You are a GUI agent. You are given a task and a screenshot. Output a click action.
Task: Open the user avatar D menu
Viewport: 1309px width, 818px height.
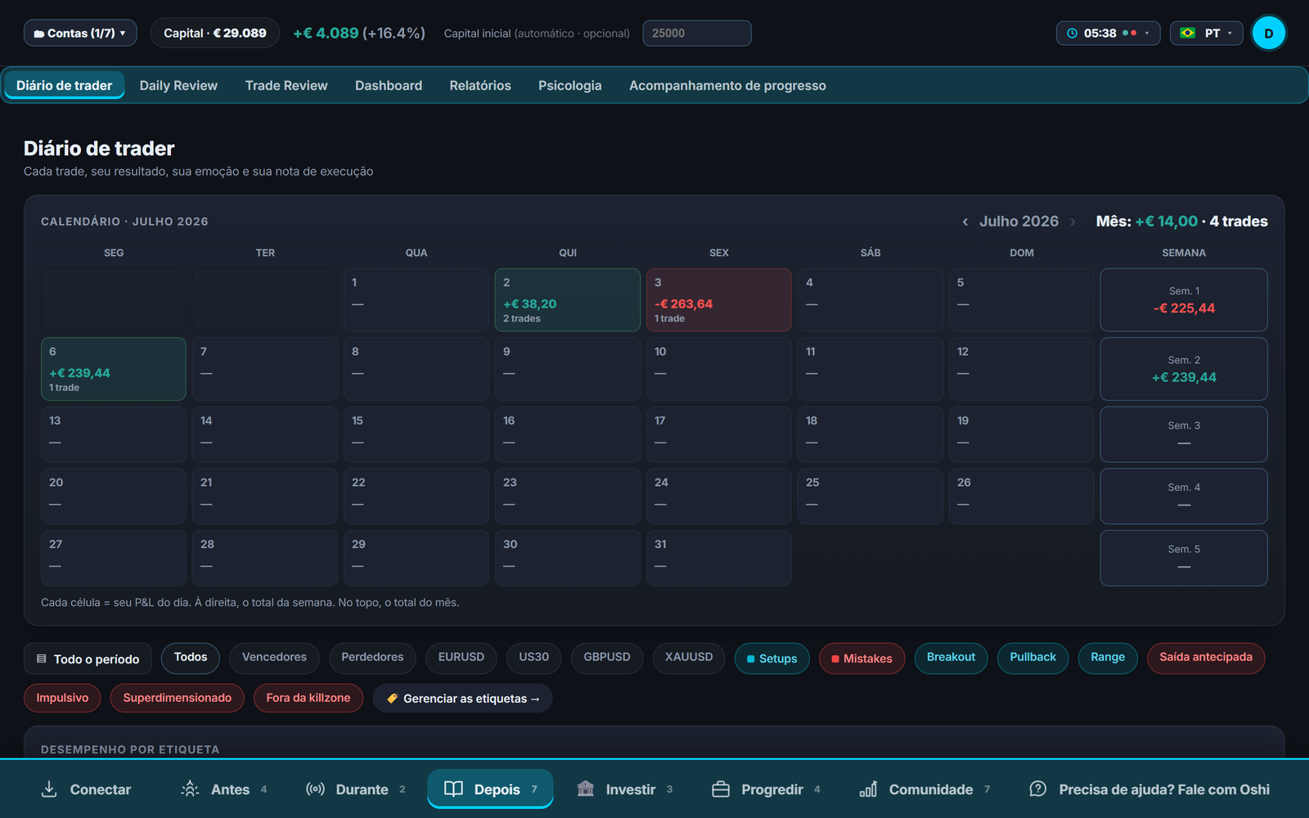click(1269, 33)
